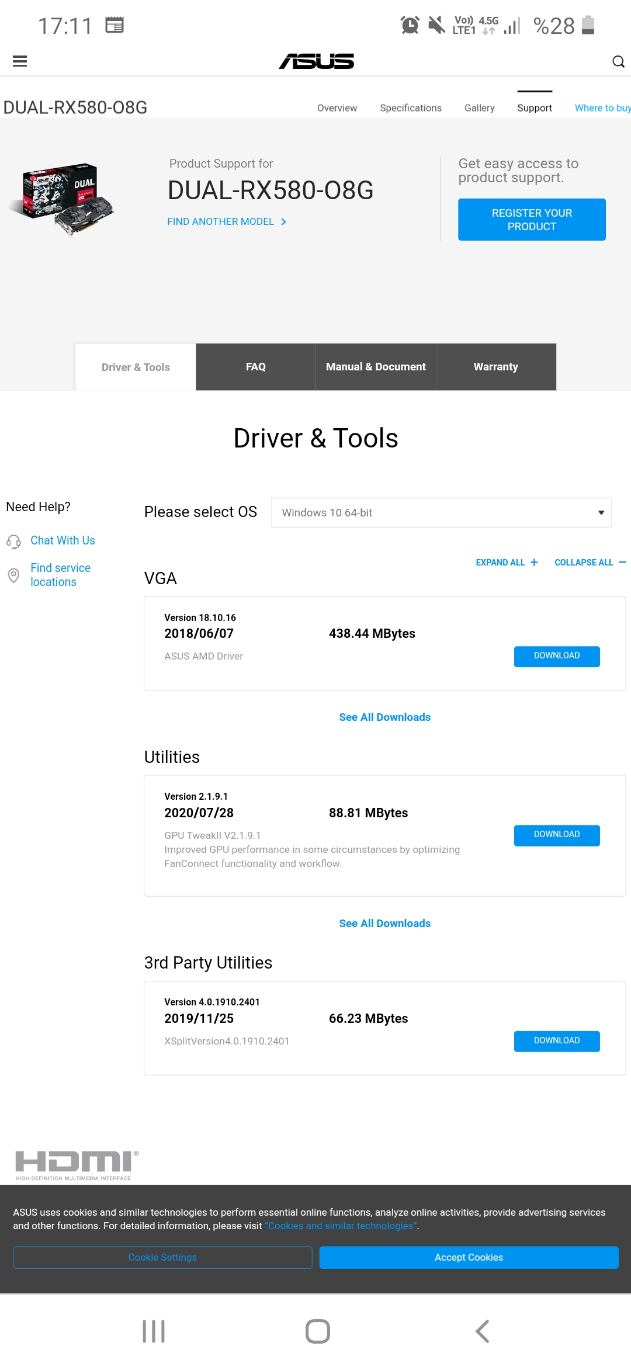Click Cookie Settings button
This screenshot has width=631, height=1367.
162,1257
